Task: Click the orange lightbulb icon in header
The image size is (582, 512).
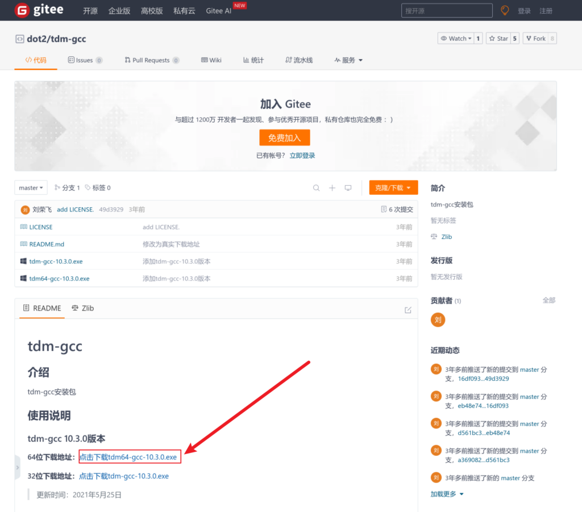Action: coord(505,10)
